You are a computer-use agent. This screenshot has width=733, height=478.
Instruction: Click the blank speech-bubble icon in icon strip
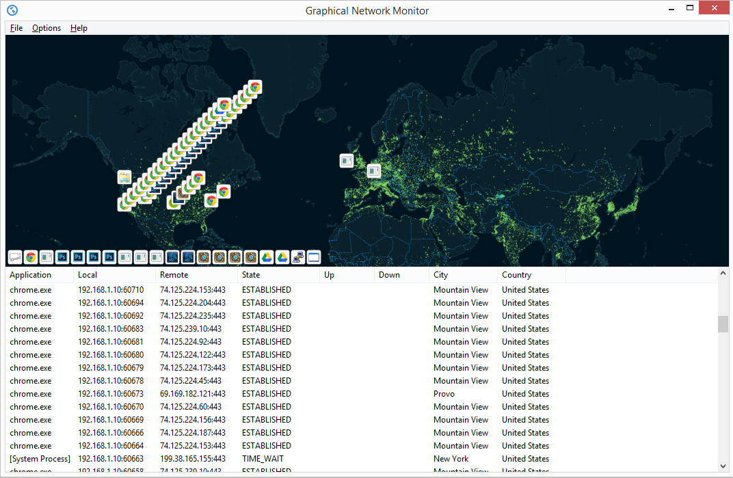15,257
